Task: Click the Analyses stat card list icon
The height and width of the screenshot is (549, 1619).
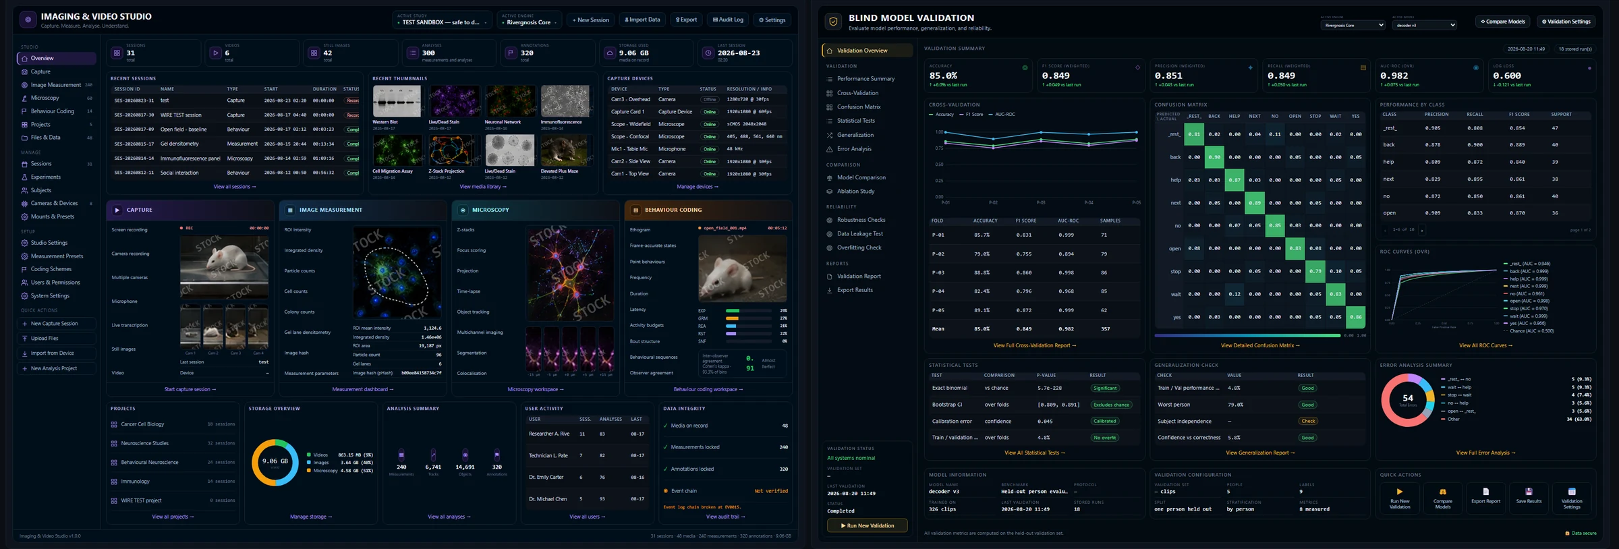Action: 413,53
